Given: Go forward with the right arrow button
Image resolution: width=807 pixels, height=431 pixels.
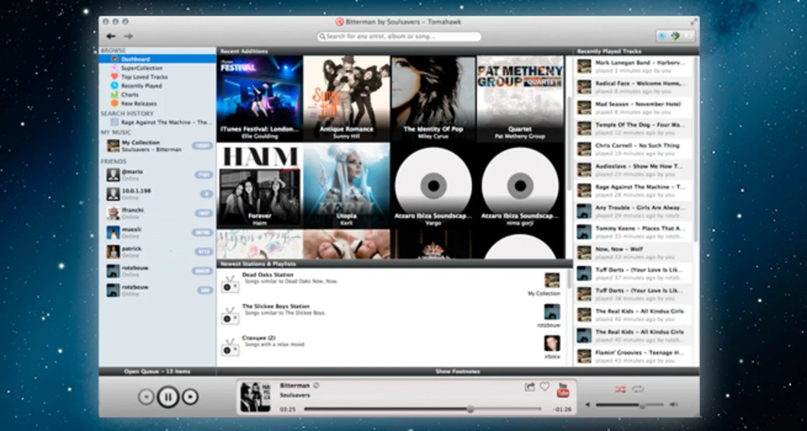Looking at the screenshot, I should point(128,36).
